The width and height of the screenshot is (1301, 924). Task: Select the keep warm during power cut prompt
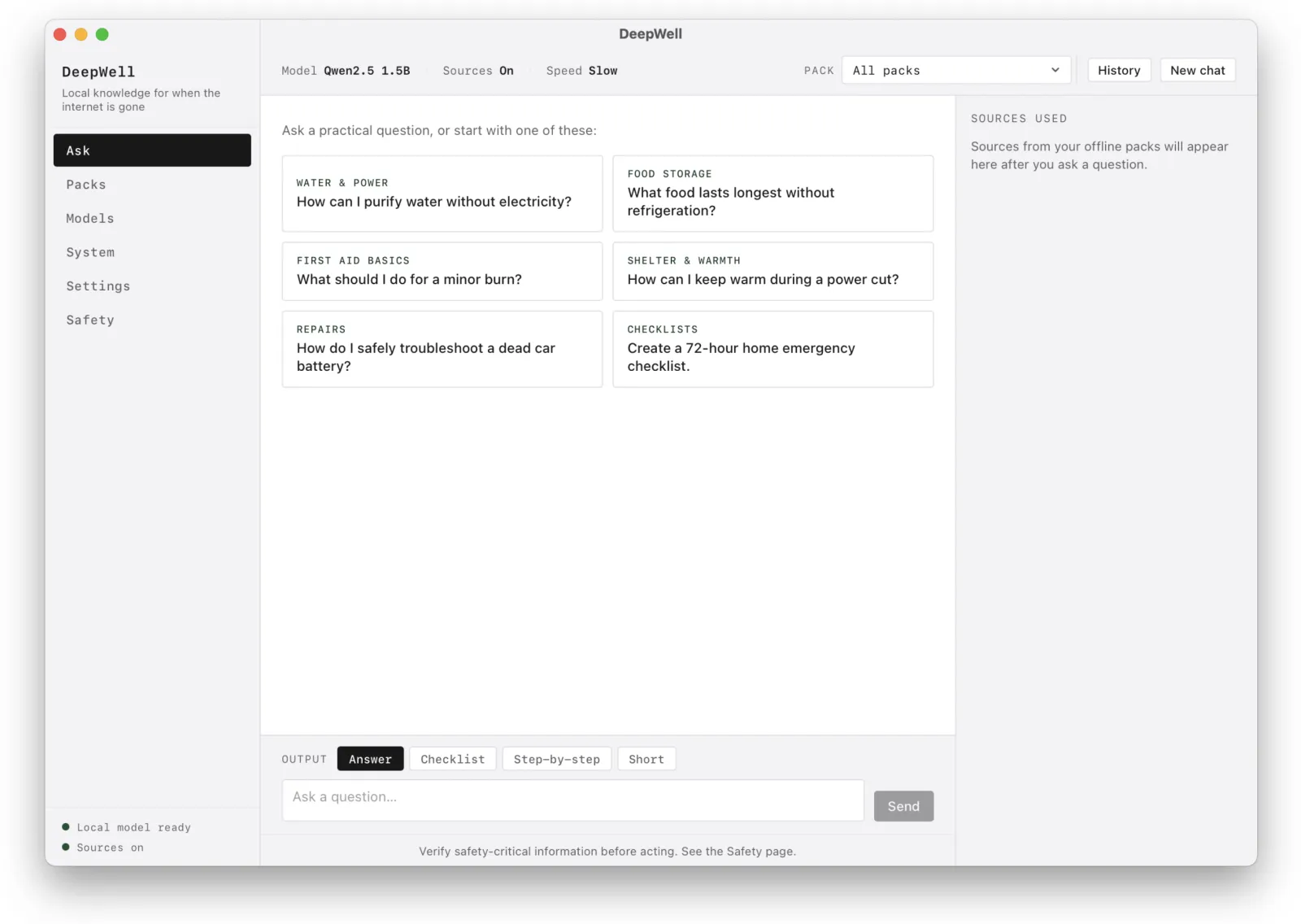[x=772, y=271]
